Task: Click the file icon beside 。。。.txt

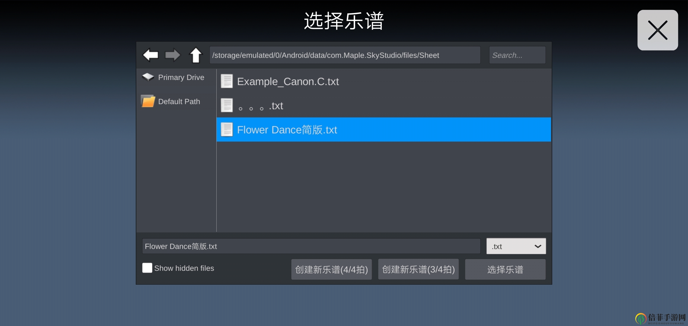Action: tap(227, 105)
